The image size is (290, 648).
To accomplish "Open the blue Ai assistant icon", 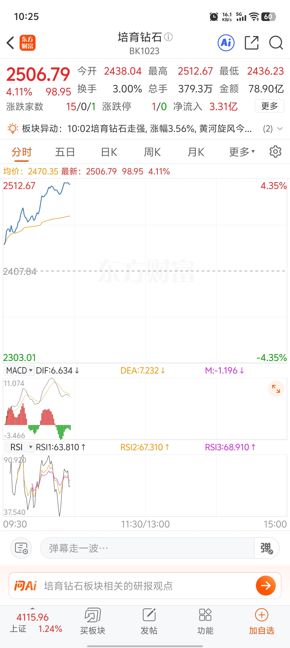I will coord(226,43).
